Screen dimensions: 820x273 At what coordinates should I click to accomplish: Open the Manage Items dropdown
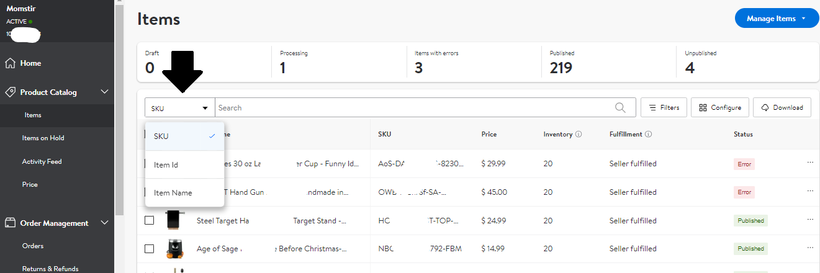click(776, 19)
